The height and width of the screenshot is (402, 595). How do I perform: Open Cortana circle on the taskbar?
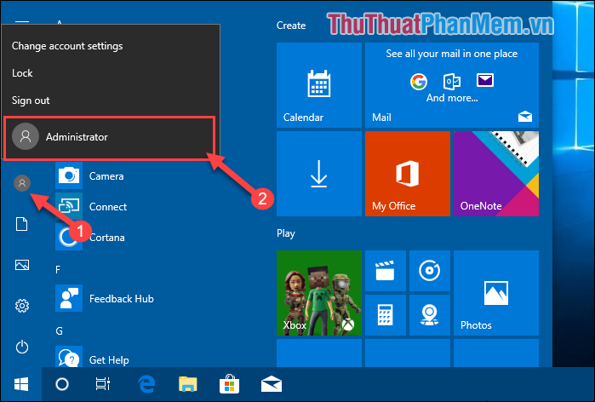point(62,384)
